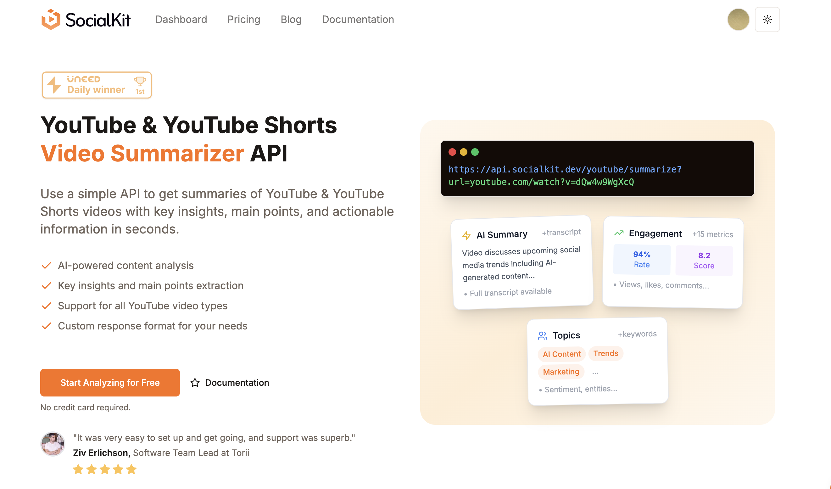Click the trend-line icon beside Engagement
This screenshot has width=831, height=489.
619,233
